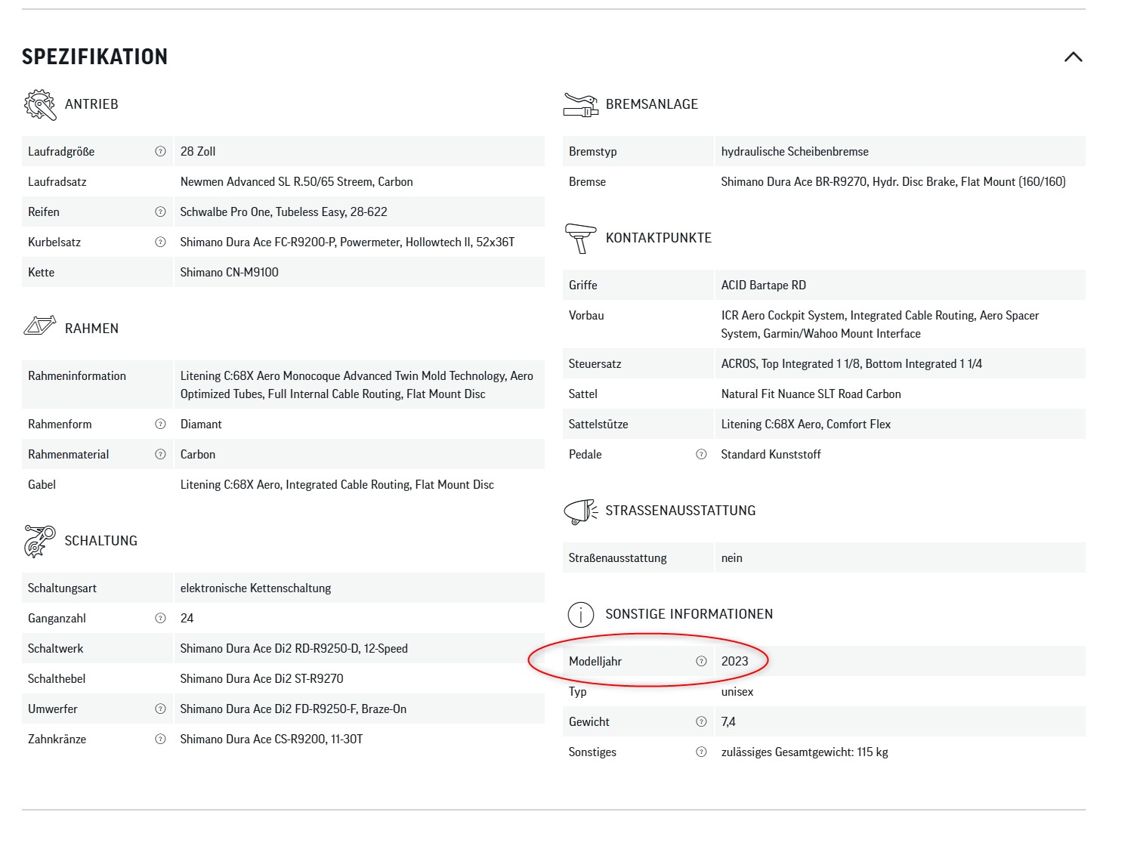The image size is (1140, 843).
Task: Collapse the Spezifikation section chevron
Action: tap(1073, 57)
